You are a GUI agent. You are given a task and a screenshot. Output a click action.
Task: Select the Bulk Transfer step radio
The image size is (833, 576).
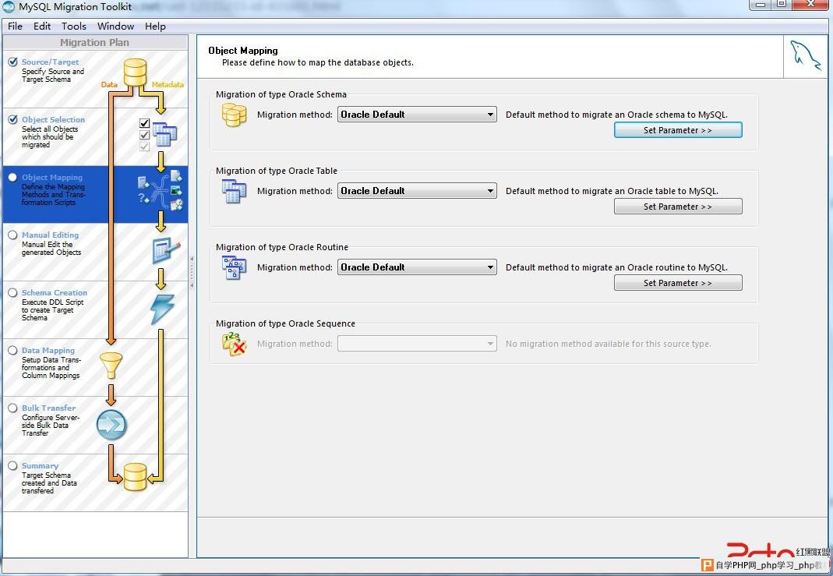12,408
